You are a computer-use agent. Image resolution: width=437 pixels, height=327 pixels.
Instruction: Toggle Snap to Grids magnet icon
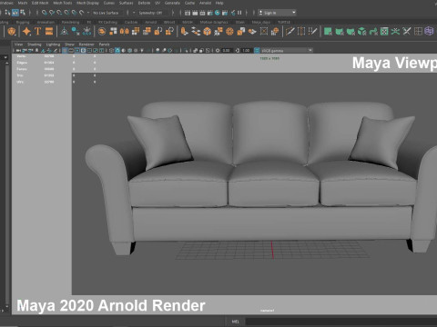pos(45,13)
